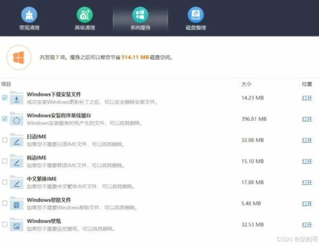
Task: Click 打开 link in 中文繁体IME row
Action: pyautogui.click(x=307, y=183)
